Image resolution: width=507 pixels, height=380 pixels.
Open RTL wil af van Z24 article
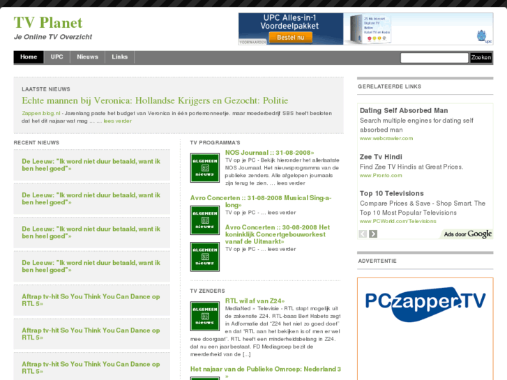(x=255, y=301)
